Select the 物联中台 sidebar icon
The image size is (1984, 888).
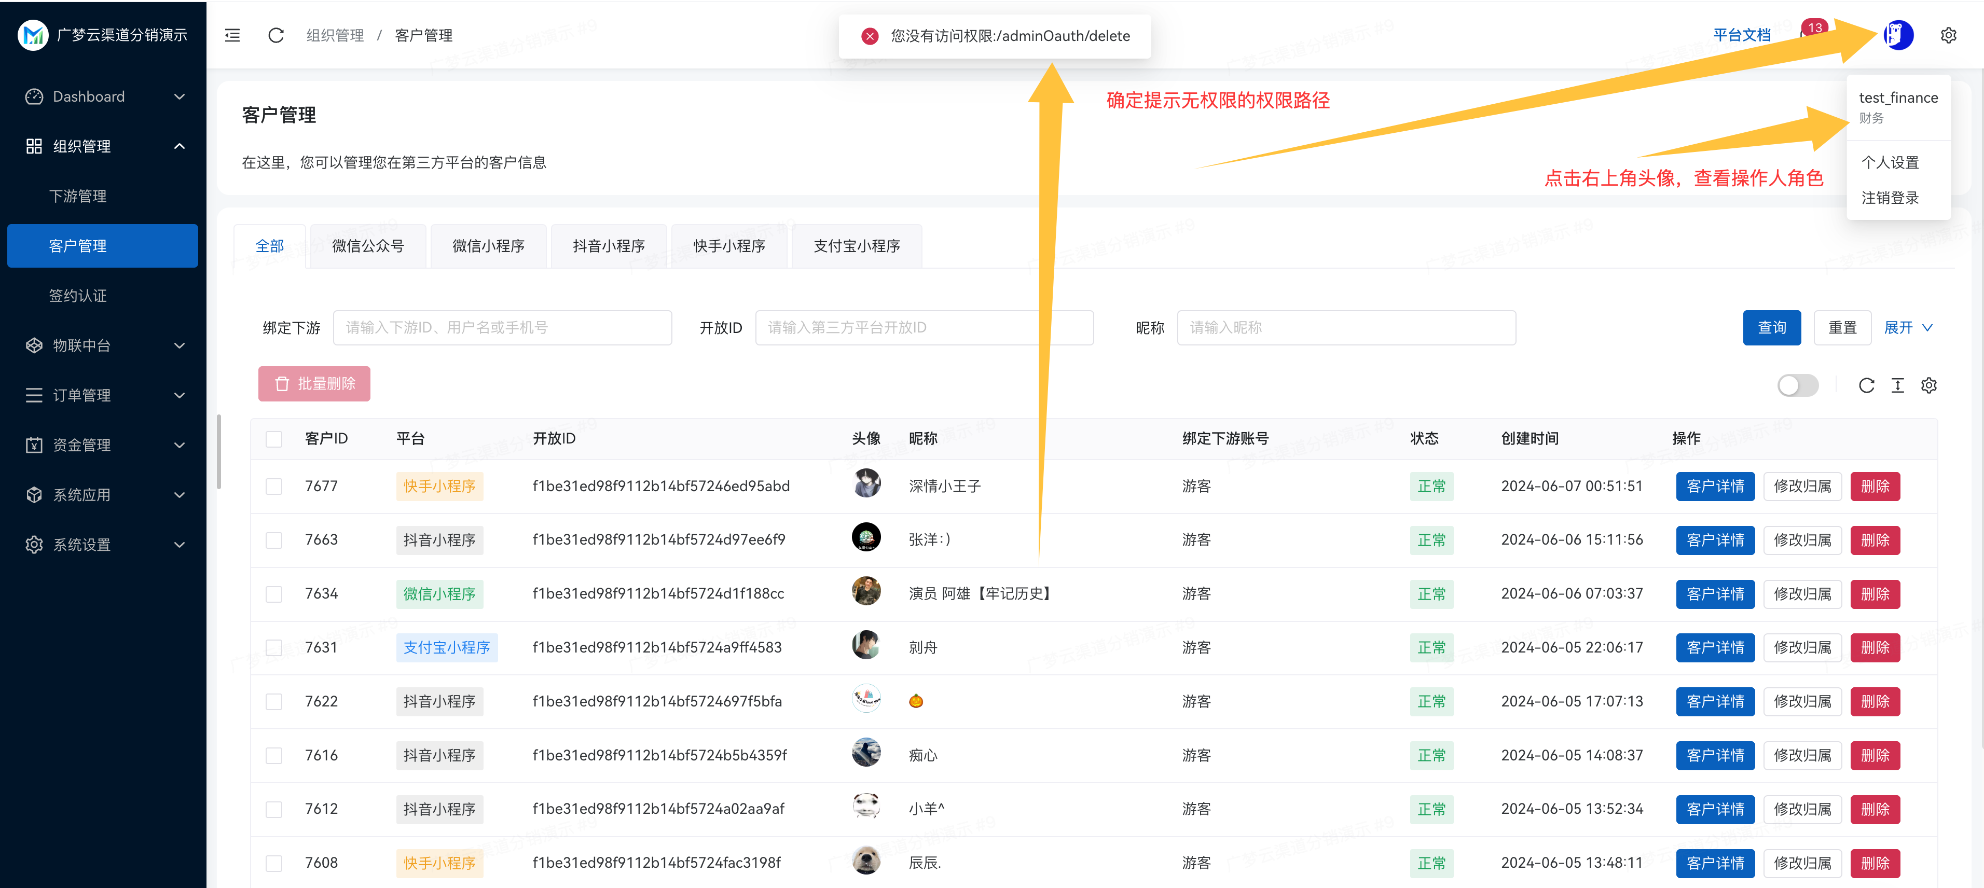tap(34, 345)
